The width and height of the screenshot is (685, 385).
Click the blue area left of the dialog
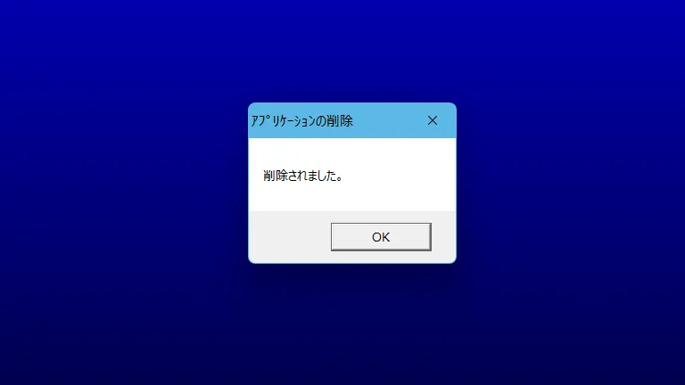click(x=124, y=184)
